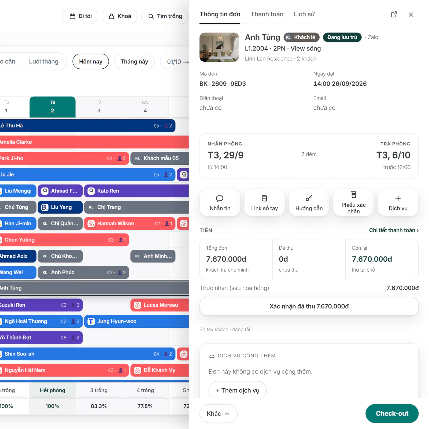Open the Anh Phúc booking bar
429x429 pixels.
[83, 272]
